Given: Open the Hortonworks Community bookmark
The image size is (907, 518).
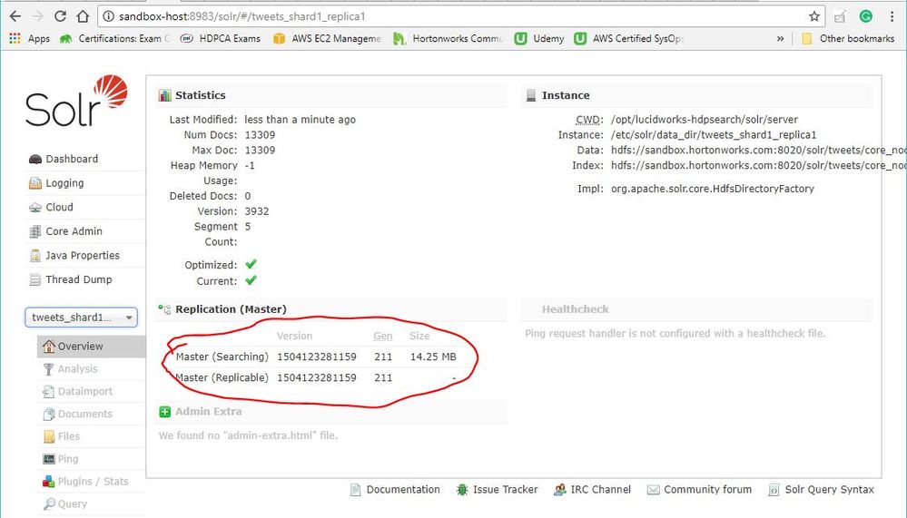Looking at the screenshot, I should pyautogui.click(x=449, y=38).
